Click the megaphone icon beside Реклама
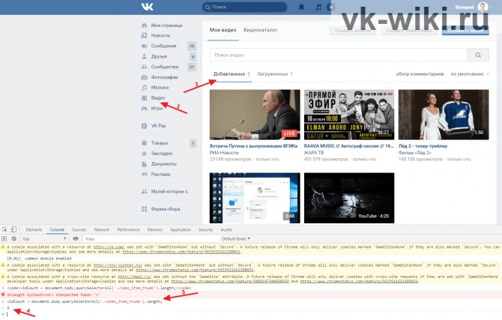The width and height of the screenshot is (502, 320). [145, 175]
